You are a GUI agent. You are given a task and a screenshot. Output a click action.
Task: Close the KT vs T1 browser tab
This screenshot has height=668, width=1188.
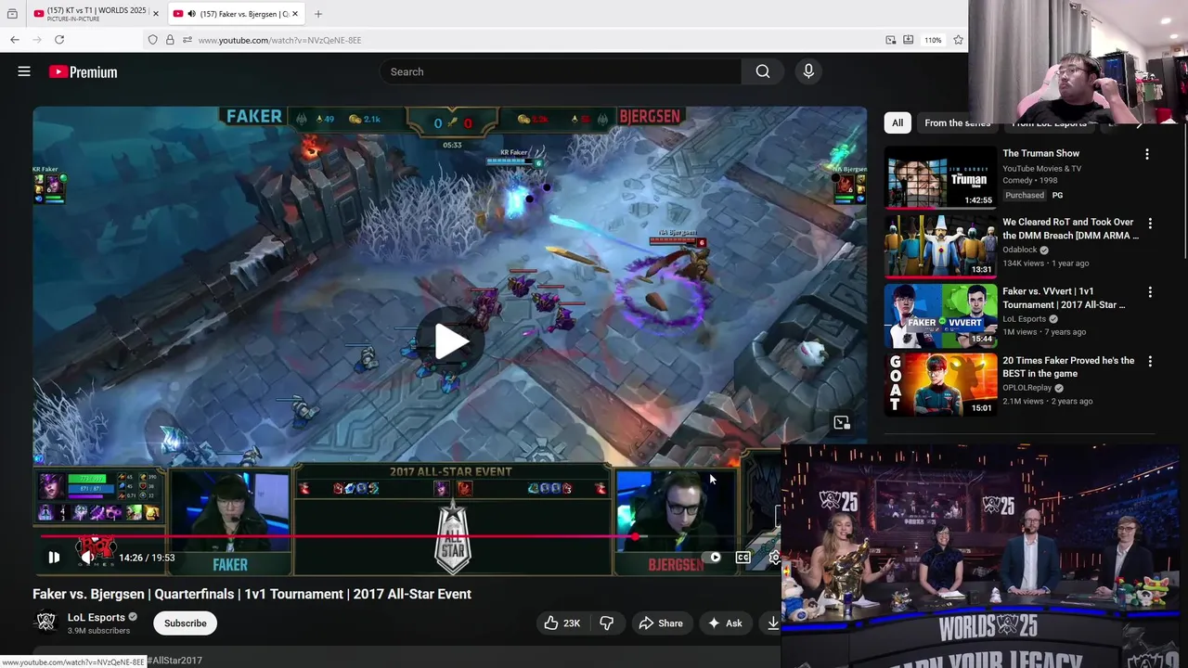[x=156, y=14]
